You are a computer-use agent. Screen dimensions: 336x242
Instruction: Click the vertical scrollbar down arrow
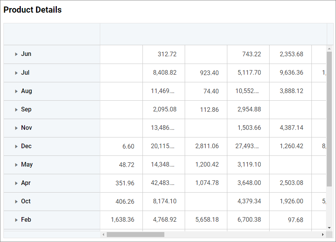[329, 227]
